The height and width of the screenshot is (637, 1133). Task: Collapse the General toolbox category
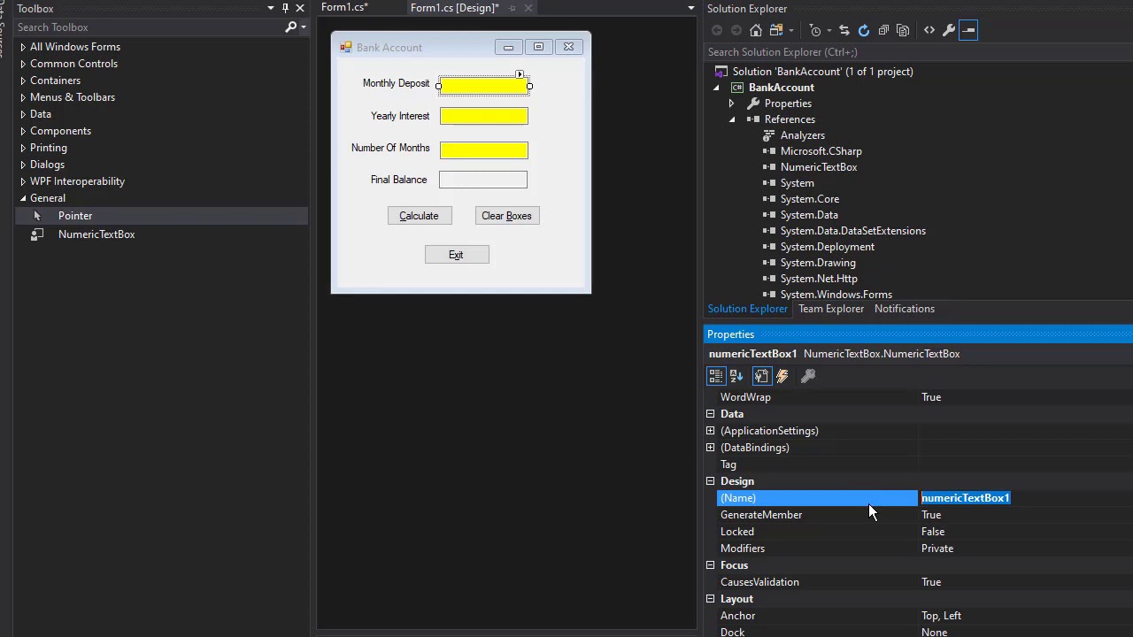click(x=23, y=198)
